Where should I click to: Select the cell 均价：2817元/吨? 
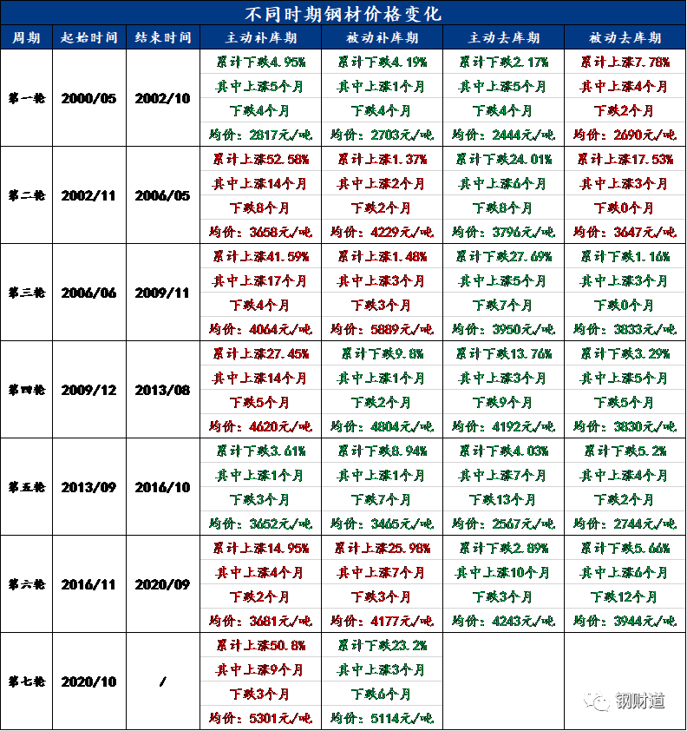(x=260, y=135)
